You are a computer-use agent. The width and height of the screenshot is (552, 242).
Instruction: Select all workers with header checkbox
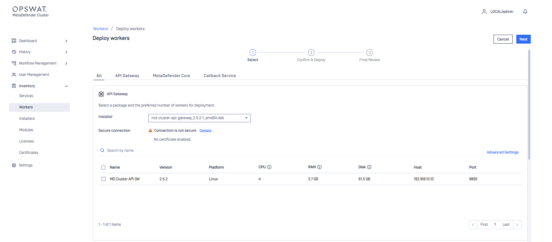click(103, 167)
